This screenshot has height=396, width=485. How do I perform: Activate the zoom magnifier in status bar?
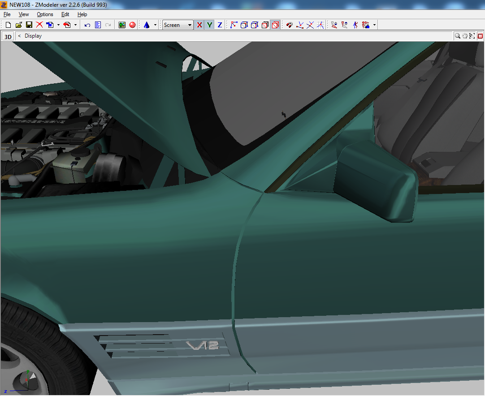(x=458, y=35)
